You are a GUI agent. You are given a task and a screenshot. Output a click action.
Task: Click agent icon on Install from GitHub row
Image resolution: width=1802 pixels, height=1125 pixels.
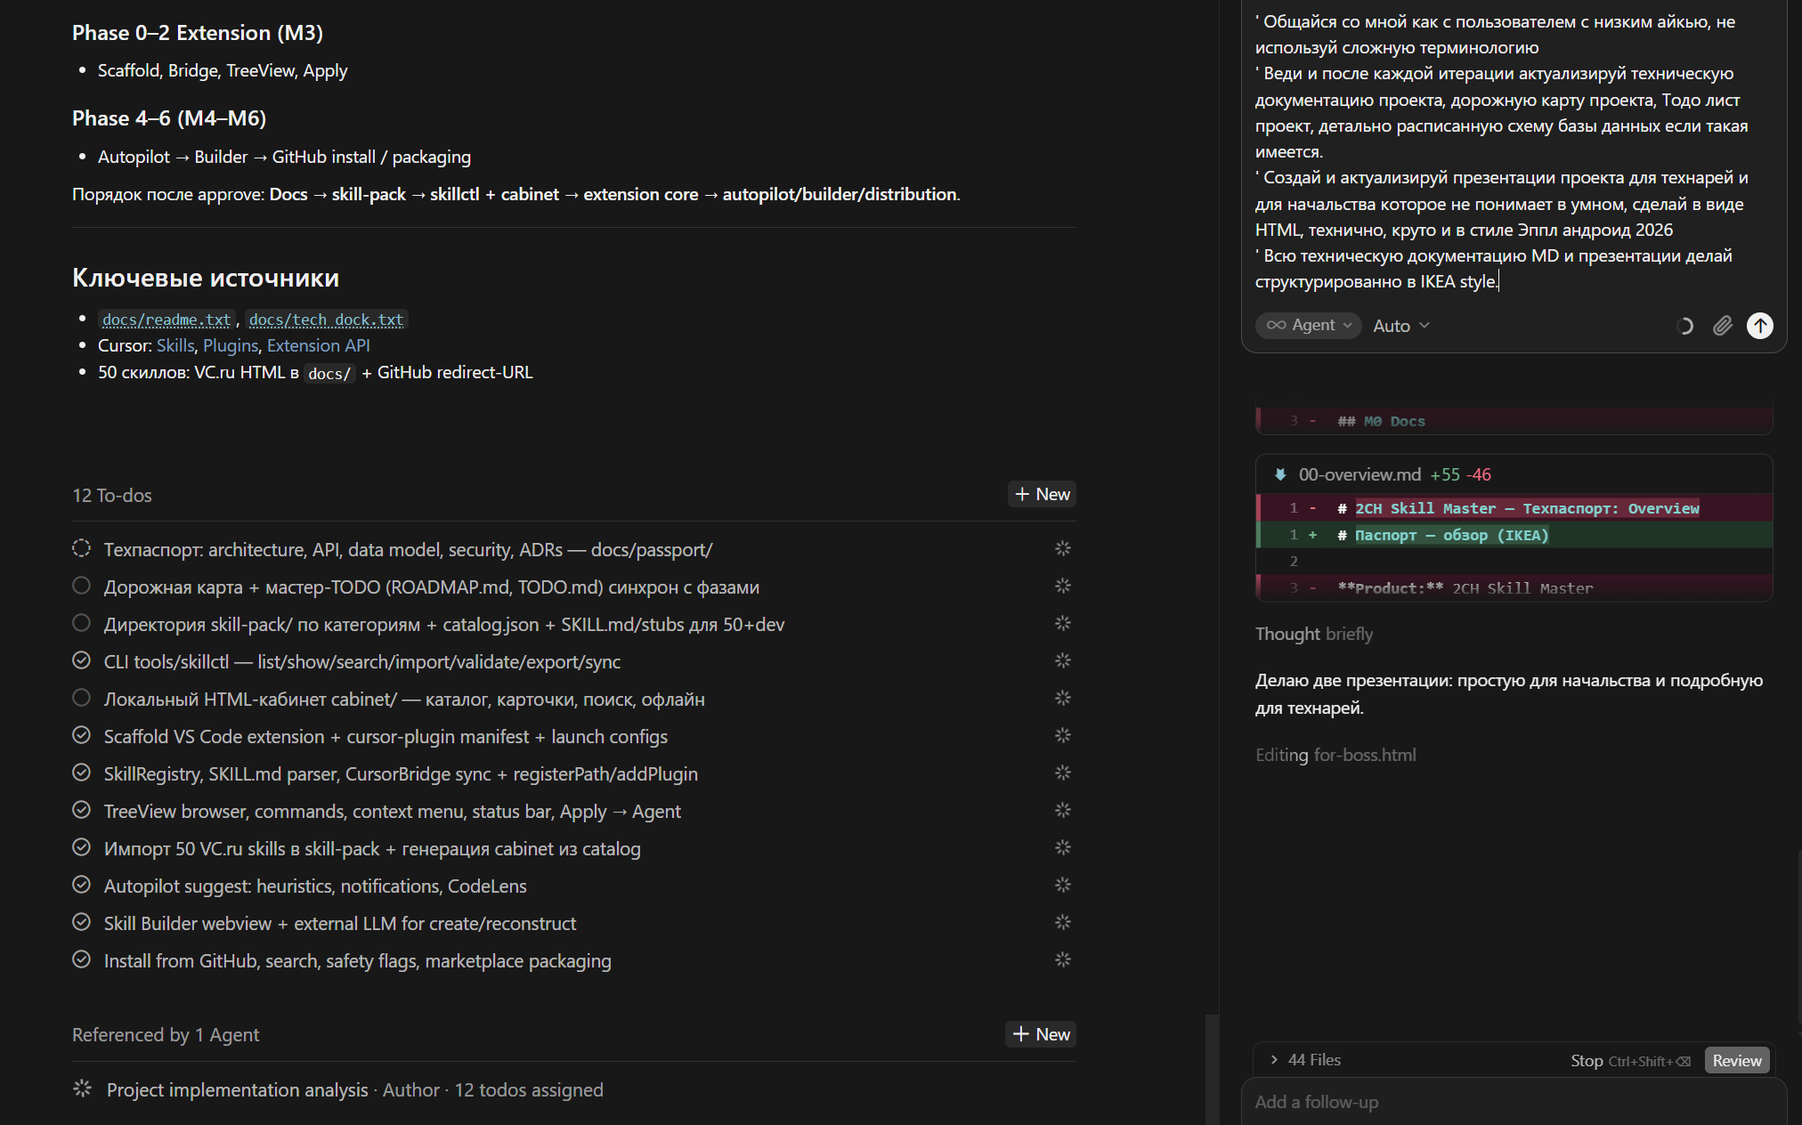pyautogui.click(x=1062, y=959)
